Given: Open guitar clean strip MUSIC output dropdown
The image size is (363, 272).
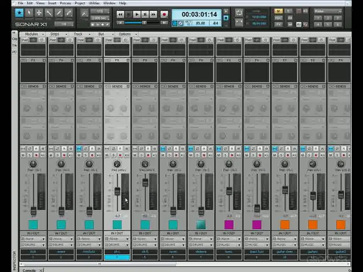Looking at the screenshot, I should 285,245.
